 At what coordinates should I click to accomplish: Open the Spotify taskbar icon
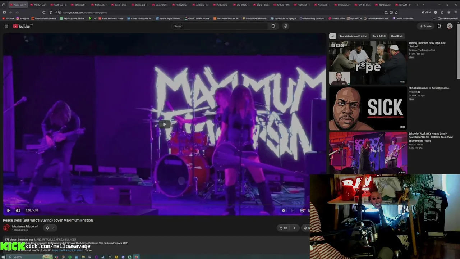pyautogui.click(x=70, y=257)
